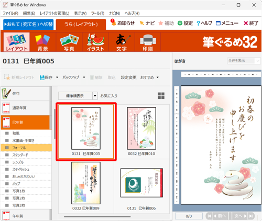Click 終了 to exit the app
Viewport: 262px width, 221px height.
click(x=251, y=23)
